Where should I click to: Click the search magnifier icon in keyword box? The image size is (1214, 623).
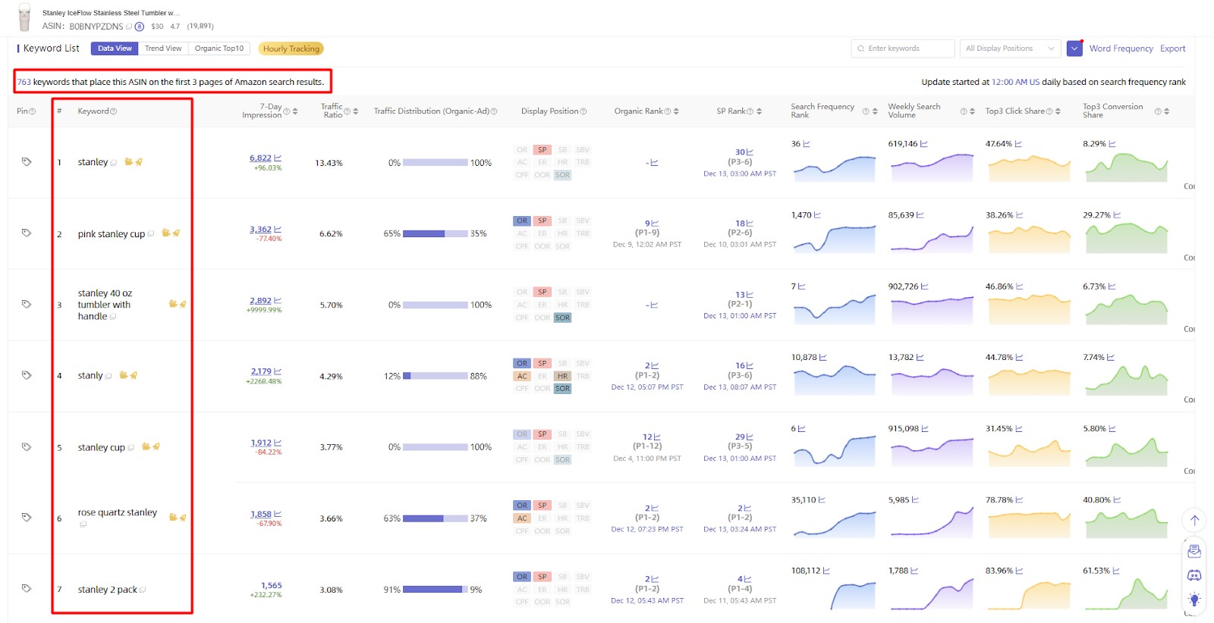click(860, 49)
